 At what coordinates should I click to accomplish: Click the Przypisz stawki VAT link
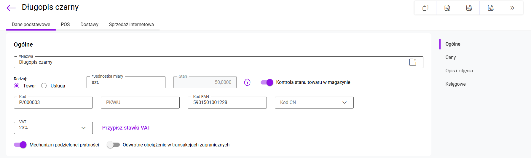coord(126,128)
